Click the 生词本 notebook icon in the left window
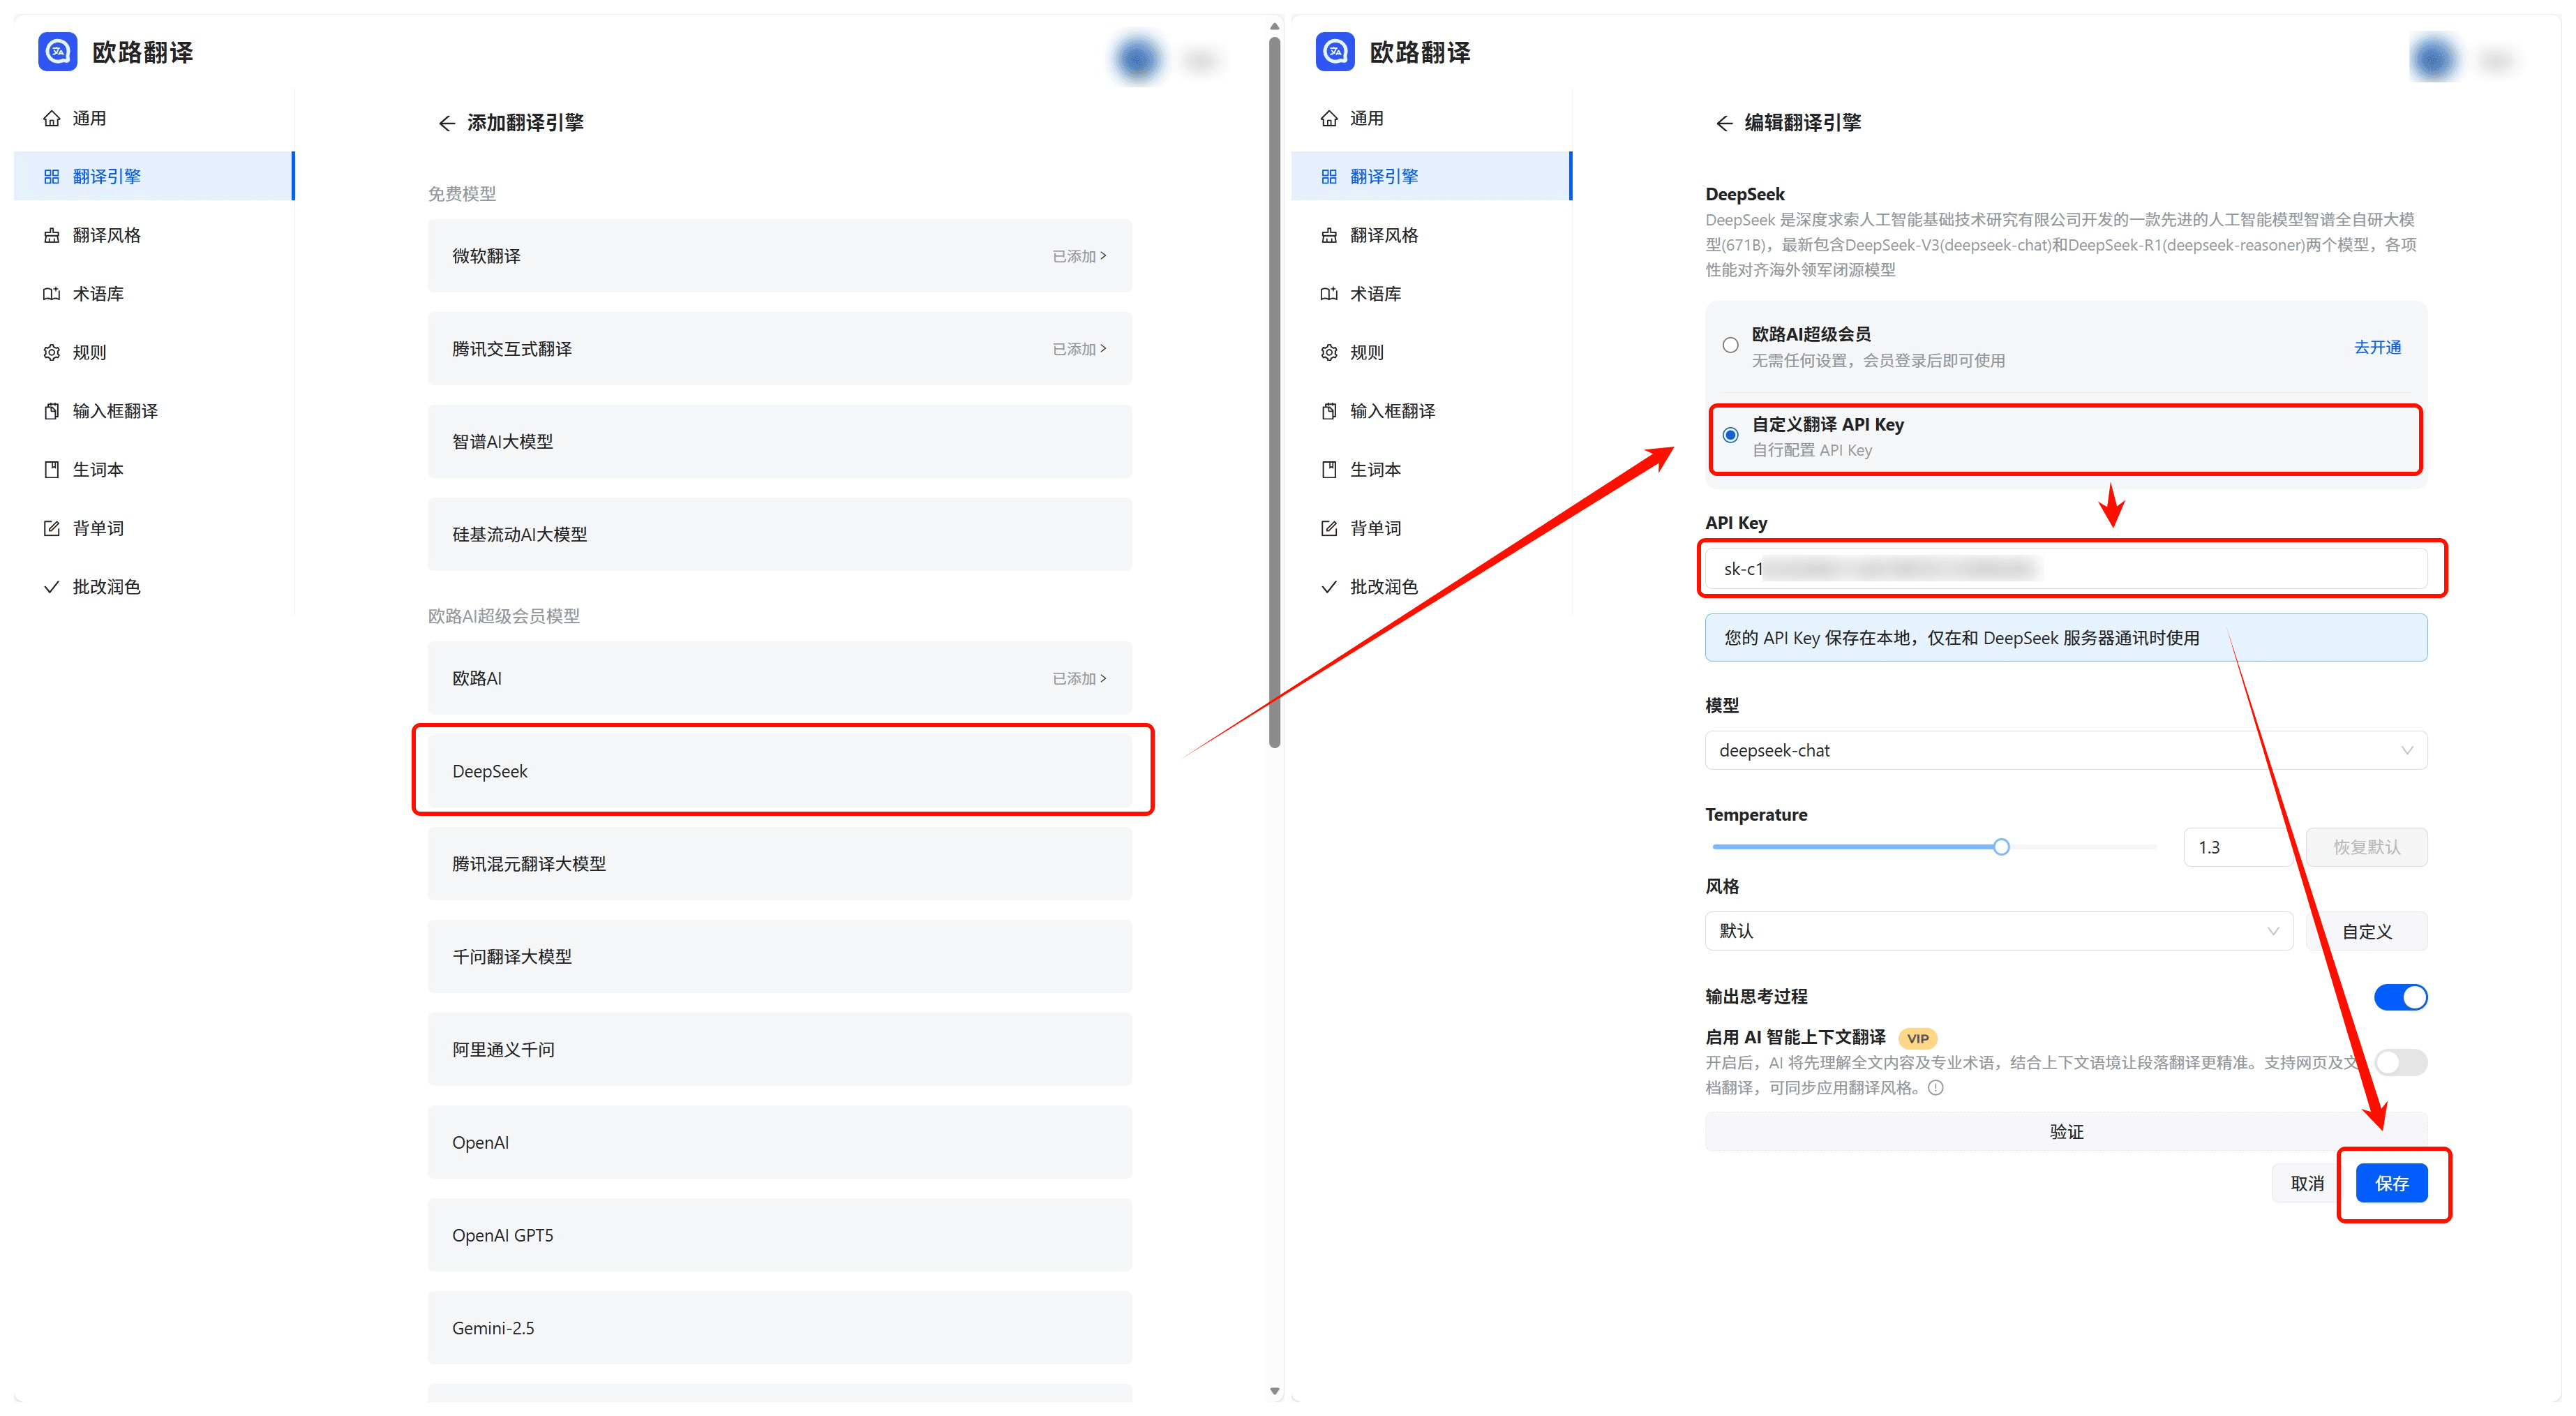The height and width of the screenshot is (1416, 2576). pos(52,469)
